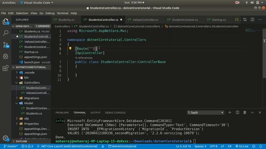
Task: Open errors and warnings count in status bar
Action: 27,146
